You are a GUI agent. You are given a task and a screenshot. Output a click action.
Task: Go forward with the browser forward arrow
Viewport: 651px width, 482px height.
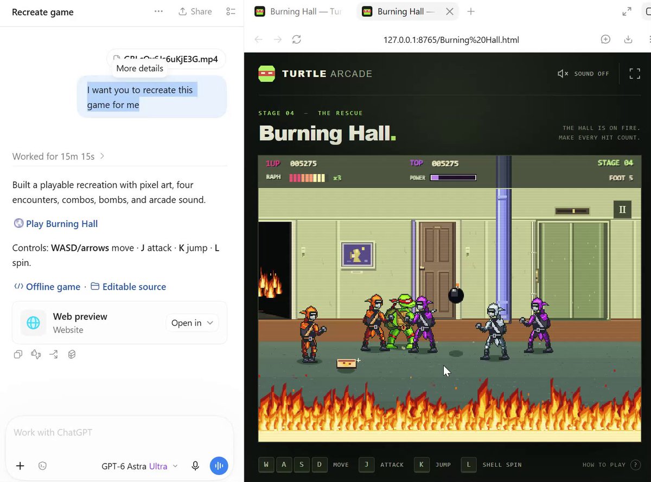point(278,40)
